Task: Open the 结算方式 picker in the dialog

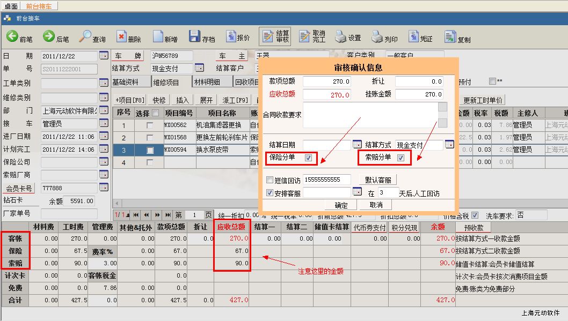Action: [x=449, y=145]
